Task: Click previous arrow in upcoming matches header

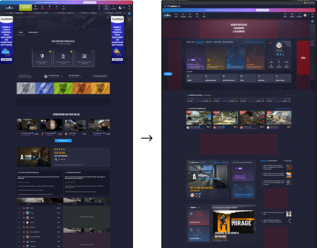Action: click(x=287, y=95)
